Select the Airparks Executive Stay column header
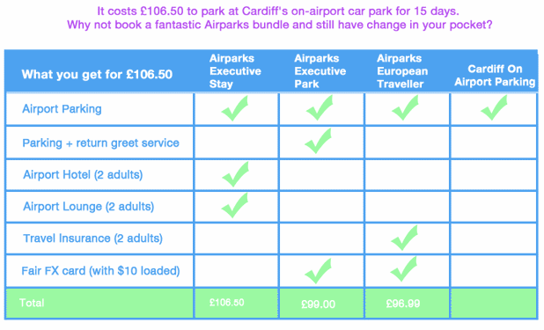Viewport: 544px width, 330px height. point(235,71)
